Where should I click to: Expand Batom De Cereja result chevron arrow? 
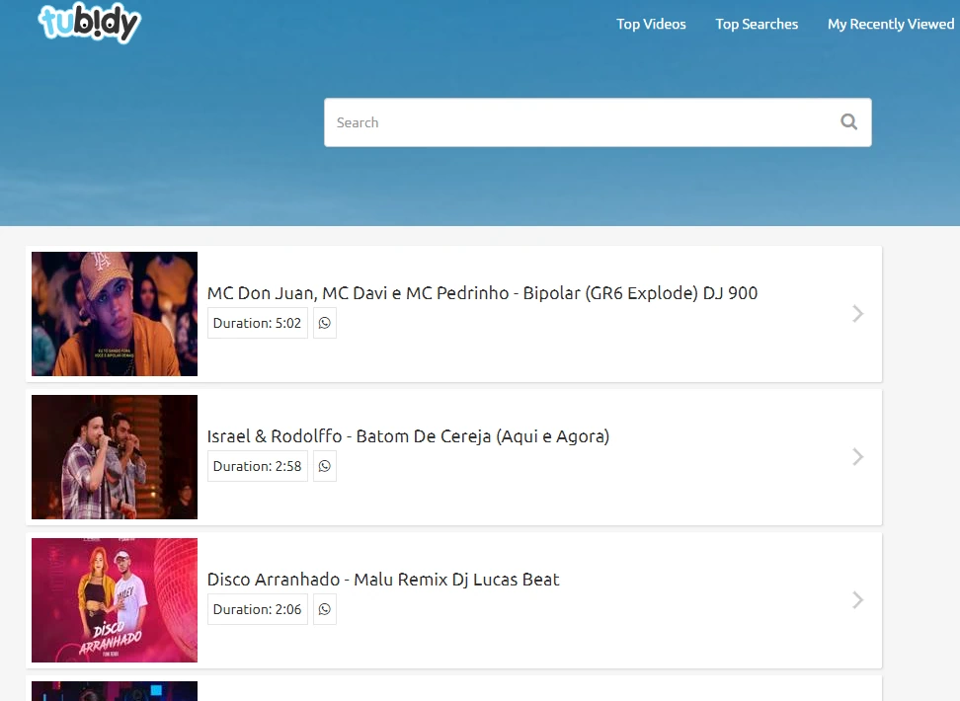[x=857, y=457]
